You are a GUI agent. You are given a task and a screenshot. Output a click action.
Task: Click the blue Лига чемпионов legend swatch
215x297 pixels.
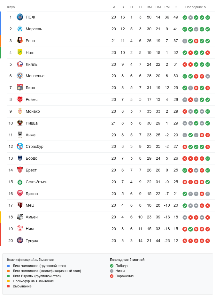point(9,266)
